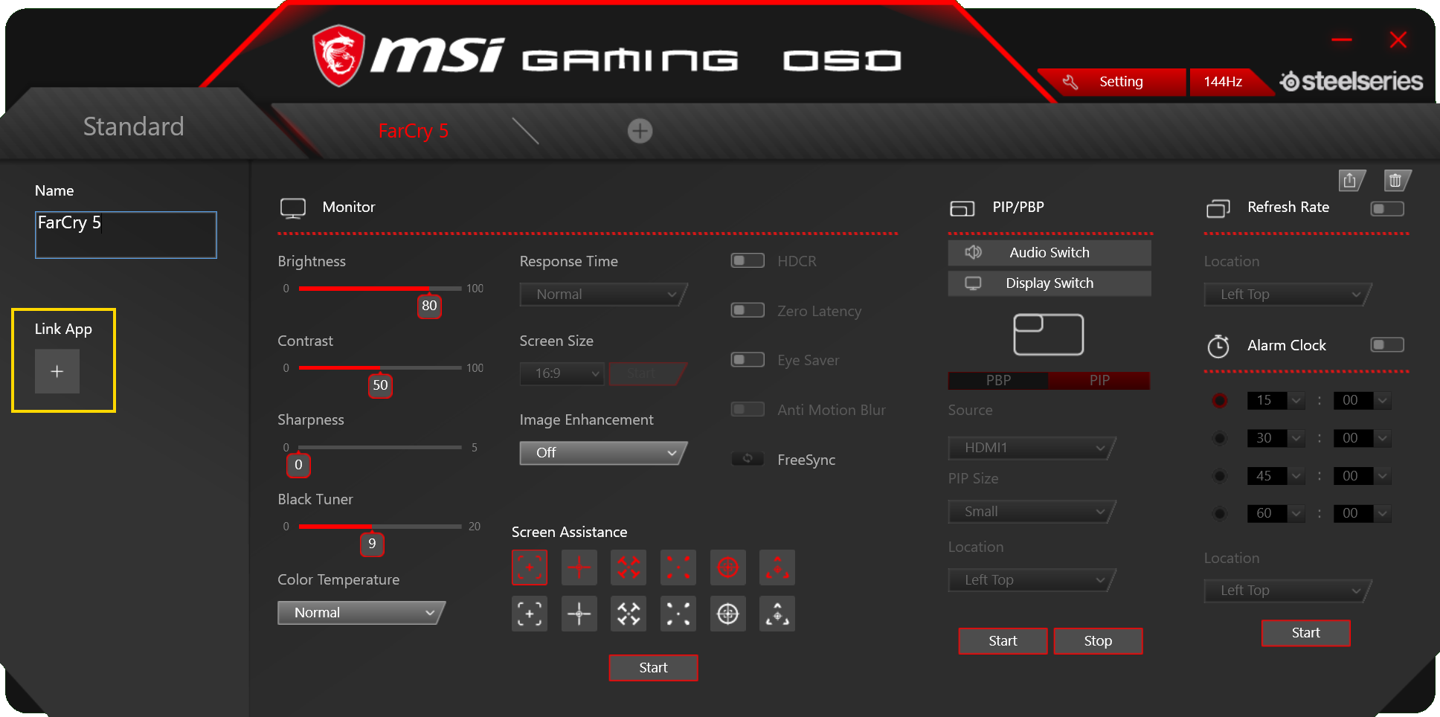The image size is (1440, 717).
Task: Click the Alarm Clock Start button
Action: pyautogui.click(x=1305, y=633)
